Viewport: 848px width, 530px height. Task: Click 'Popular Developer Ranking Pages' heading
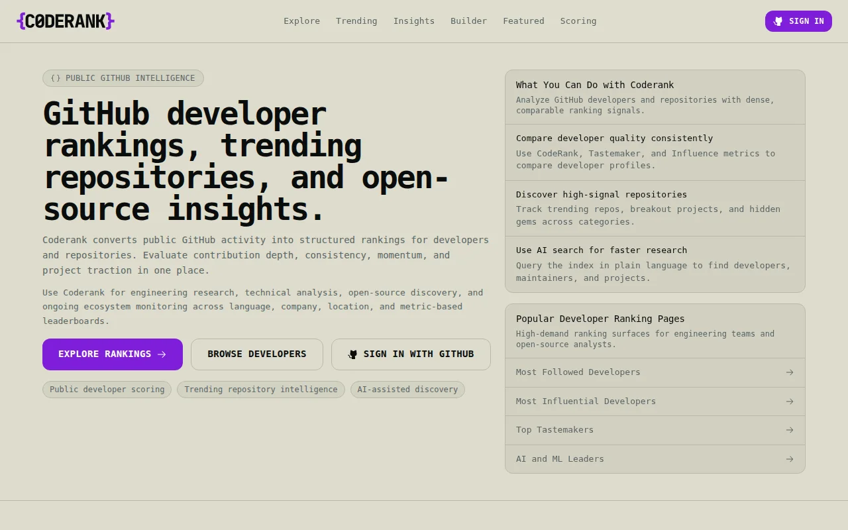[x=600, y=319]
